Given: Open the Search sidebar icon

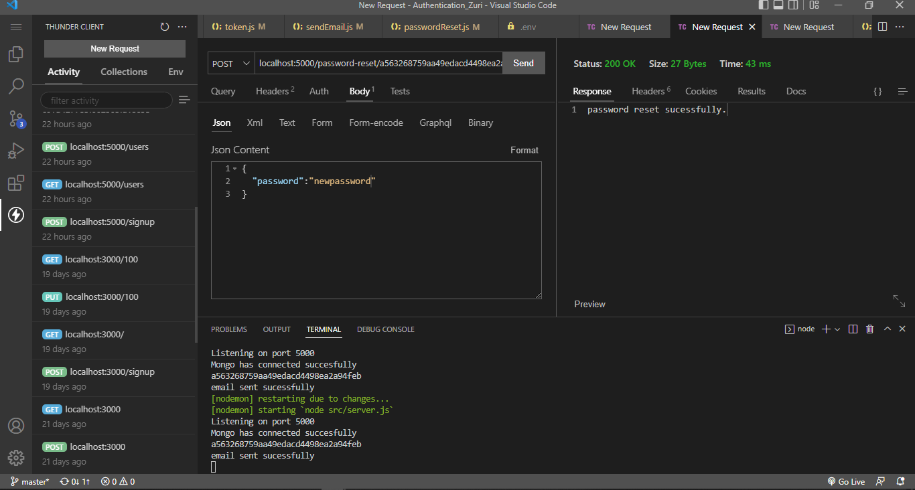Looking at the screenshot, I should (x=16, y=86).
